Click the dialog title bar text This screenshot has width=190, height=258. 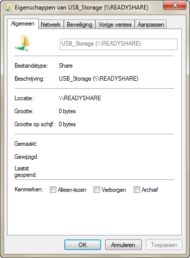pos(81,8)
